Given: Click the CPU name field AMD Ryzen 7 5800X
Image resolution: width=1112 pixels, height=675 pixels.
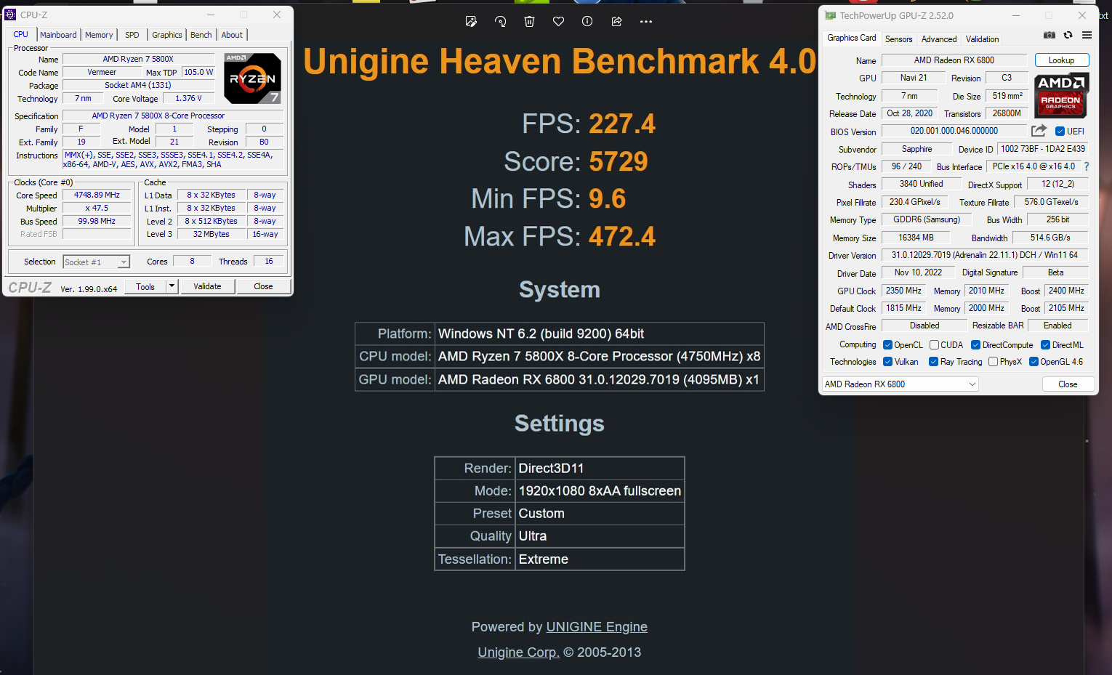Looking at the screenshot, I should 138,59.
